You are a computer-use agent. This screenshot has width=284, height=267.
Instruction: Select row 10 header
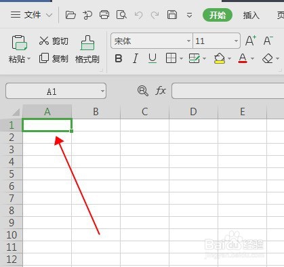tap(12, 235)
